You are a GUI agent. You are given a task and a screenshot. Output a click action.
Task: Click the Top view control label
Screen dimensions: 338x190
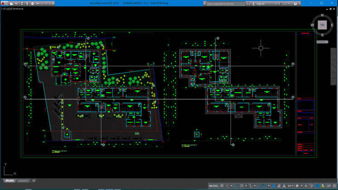6,9
